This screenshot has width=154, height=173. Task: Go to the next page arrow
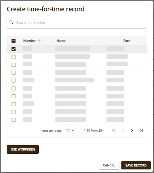[132, 131]
